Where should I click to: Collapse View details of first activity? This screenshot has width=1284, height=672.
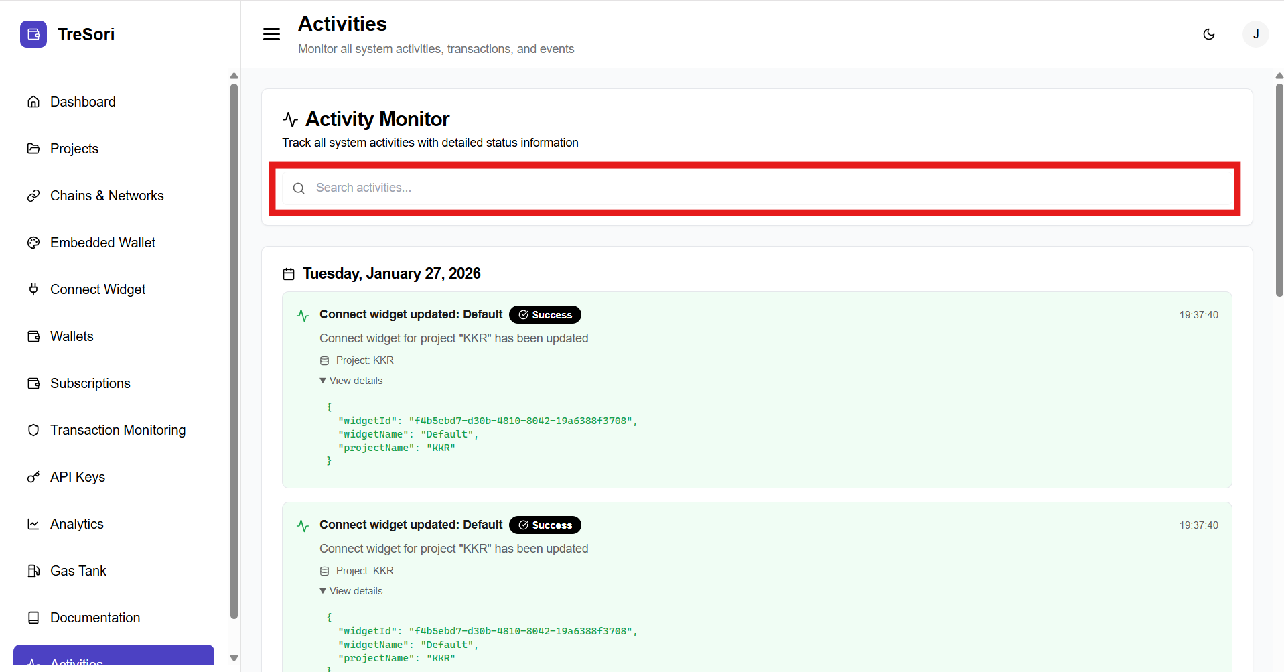[351, 381]
